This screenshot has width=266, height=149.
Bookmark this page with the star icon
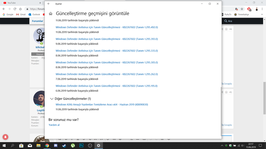pos(242,9)
